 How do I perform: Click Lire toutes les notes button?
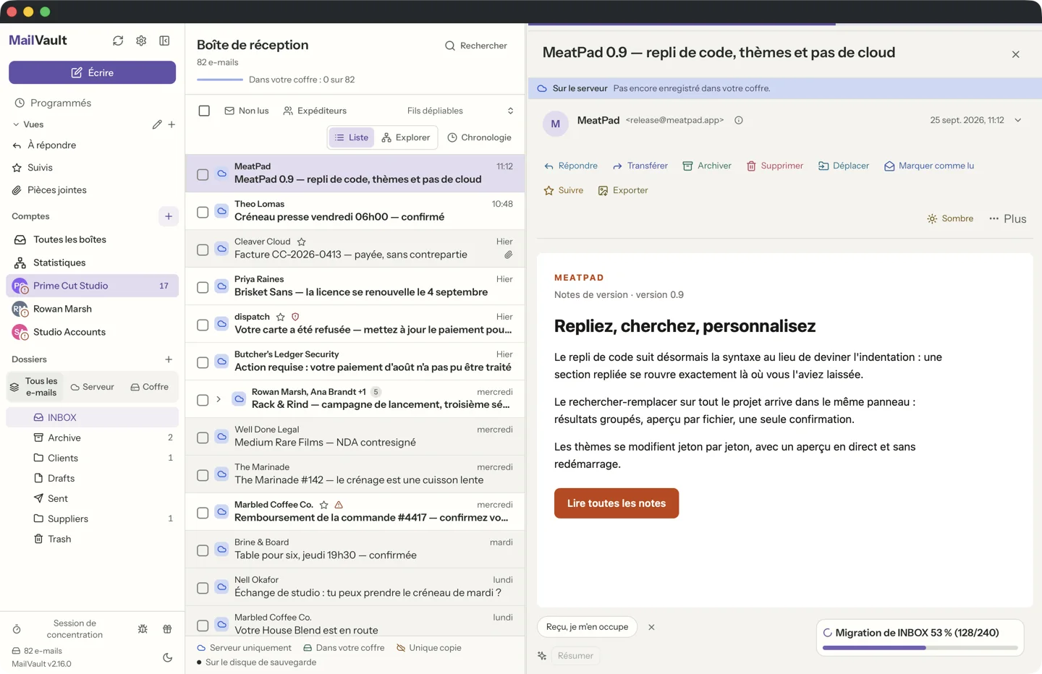click(x=617, y=503)
